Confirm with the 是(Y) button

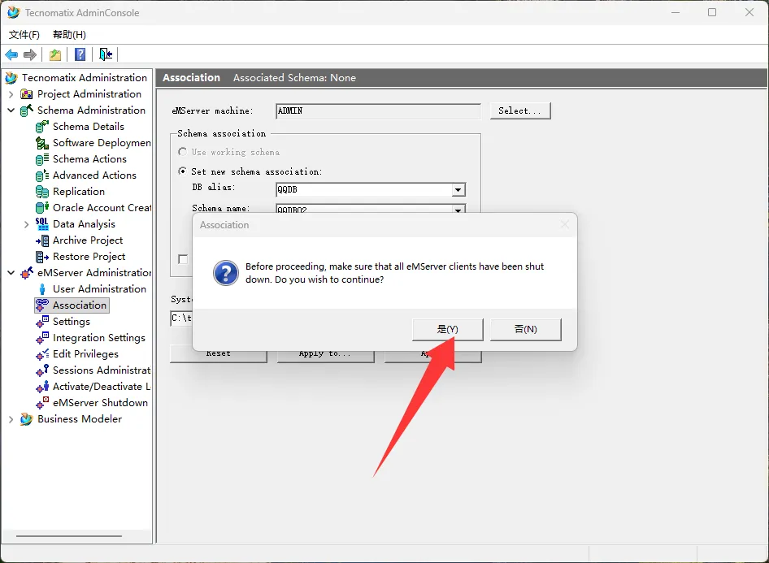447,329
